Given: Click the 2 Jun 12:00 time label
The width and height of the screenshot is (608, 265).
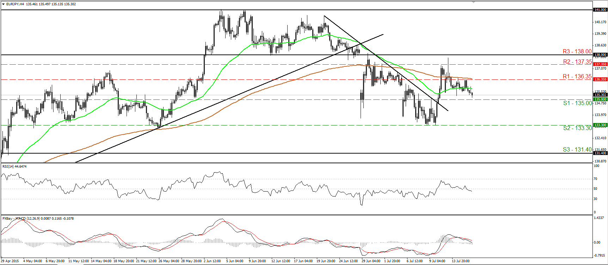Looking at the screenshot, I should pyautogui.click(x=213, y=261).
